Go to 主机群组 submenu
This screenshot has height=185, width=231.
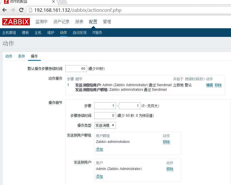click(9, 33)
